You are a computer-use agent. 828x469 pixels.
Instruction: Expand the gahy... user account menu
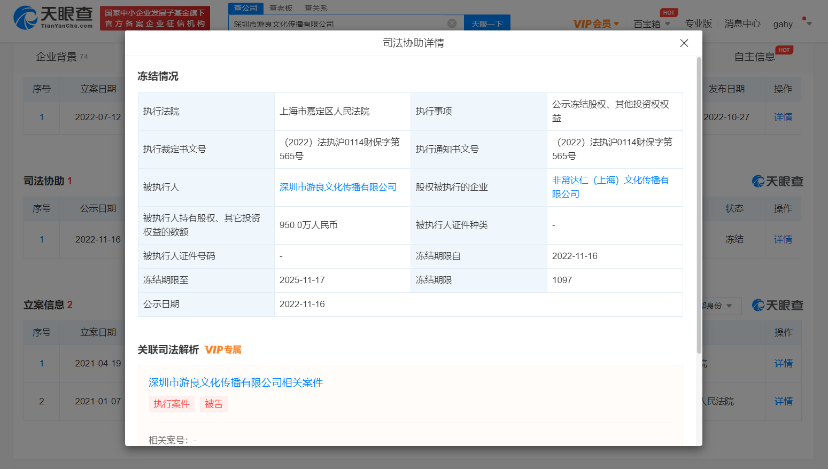[792, 24]
